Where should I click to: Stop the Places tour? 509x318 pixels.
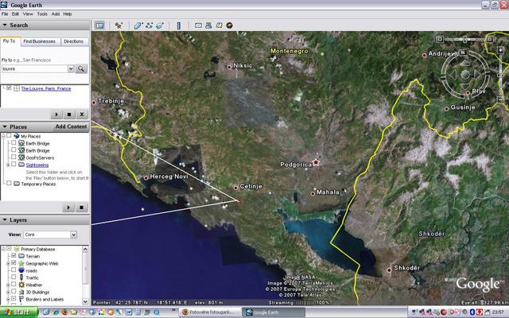[x=81, y=207]
